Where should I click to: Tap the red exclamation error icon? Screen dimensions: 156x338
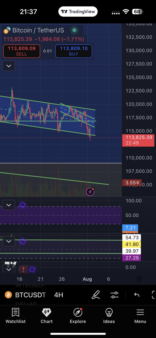pos(23,270)
